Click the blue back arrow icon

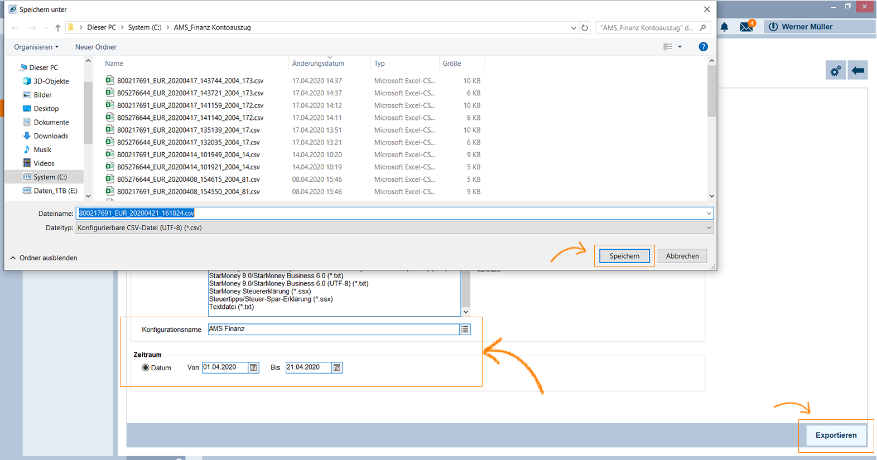(x=858, y=71)
